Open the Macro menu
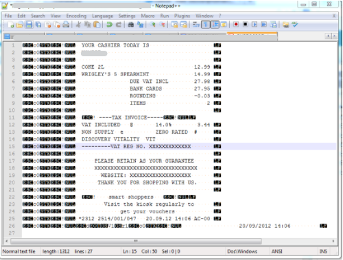343x260 pixels. tap(147, 16)
